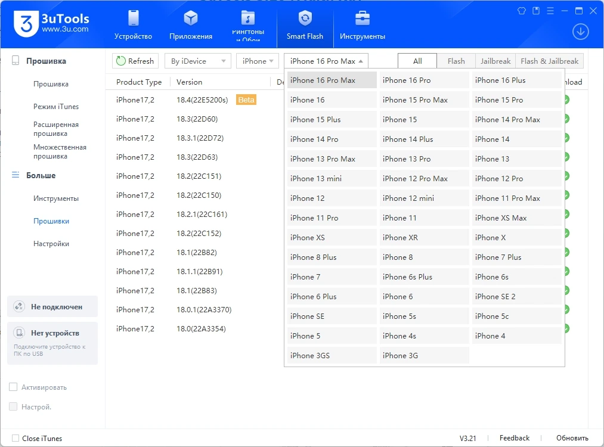Choose iPhone 3GS from model list
The width and height of the screenshot is (604, 447).
pos(332,355)
